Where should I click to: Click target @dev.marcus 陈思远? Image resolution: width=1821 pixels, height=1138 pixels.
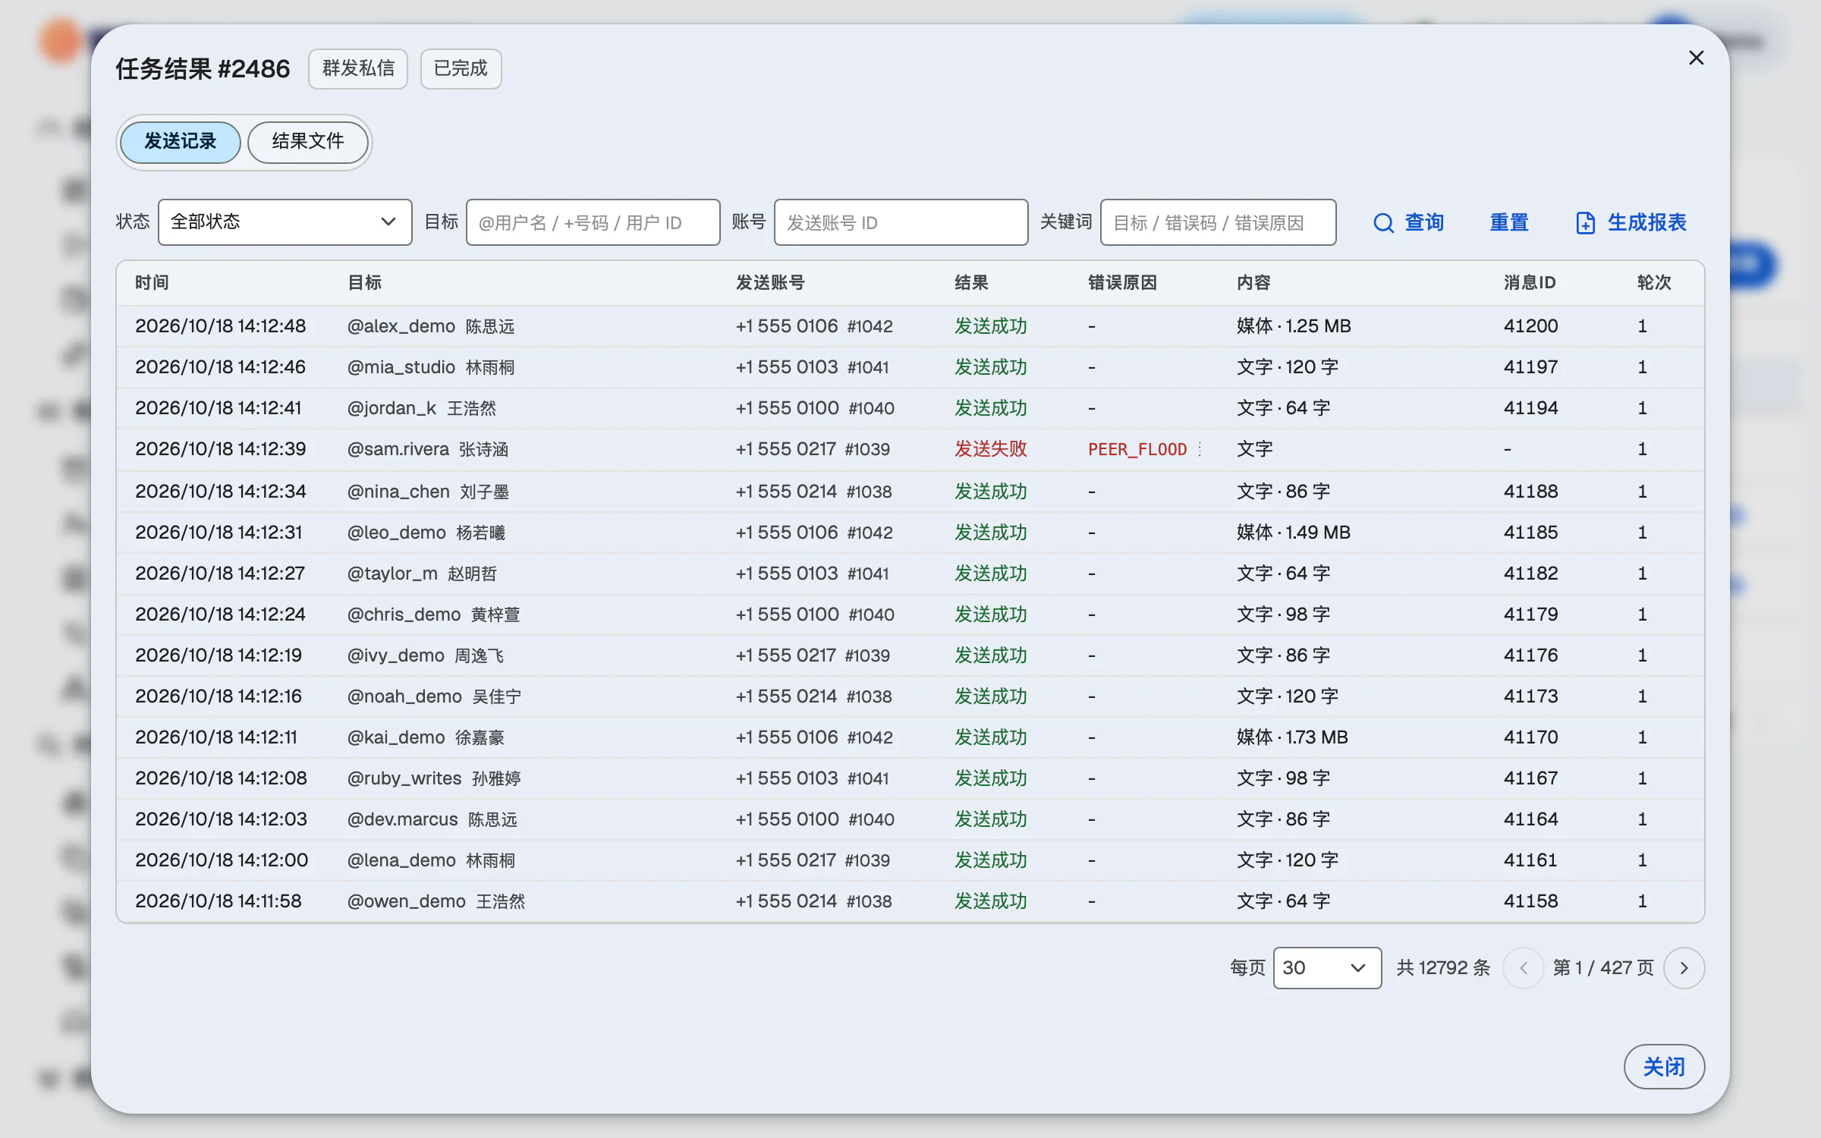[432, 819]
